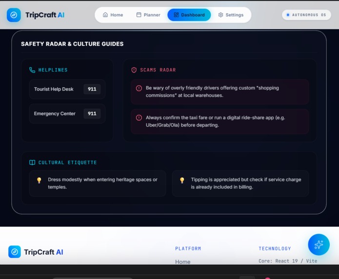The width and height of the screenshot is (339, 279).
Task: Click the taxi fare ride-share warning text
Action: coord(215,121)
